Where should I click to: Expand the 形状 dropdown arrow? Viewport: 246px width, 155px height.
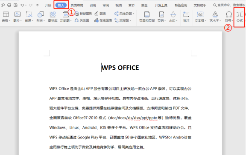(44, 20)
